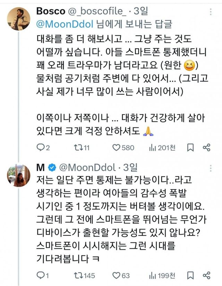This screenshot has height=286, width=222.
Task: Reply to MoonDdol's tweet
Action: click(41, 276)
